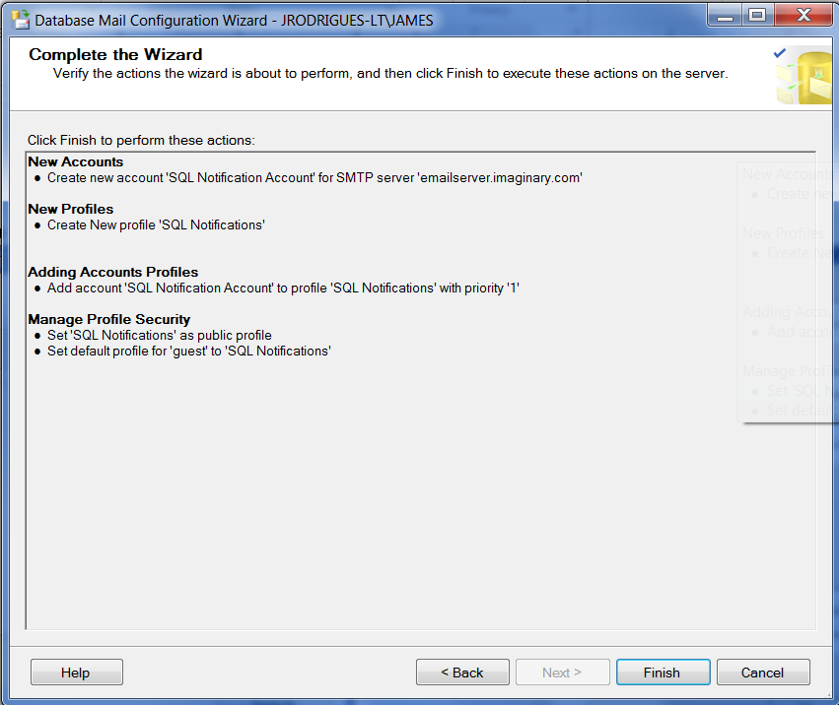Viewport: 839px width, 705px height.
Task: Select the Adding Accounts Profiles heading
Action: [x=112, y=272]
